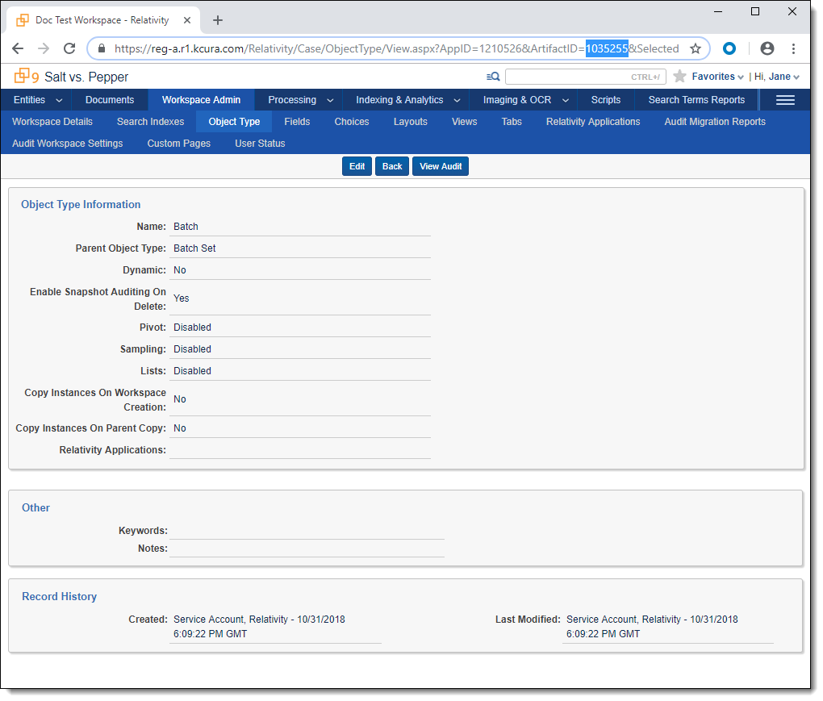Click the Back button
The width and height of the screenshot is (823, 701).
pos(392,166)
